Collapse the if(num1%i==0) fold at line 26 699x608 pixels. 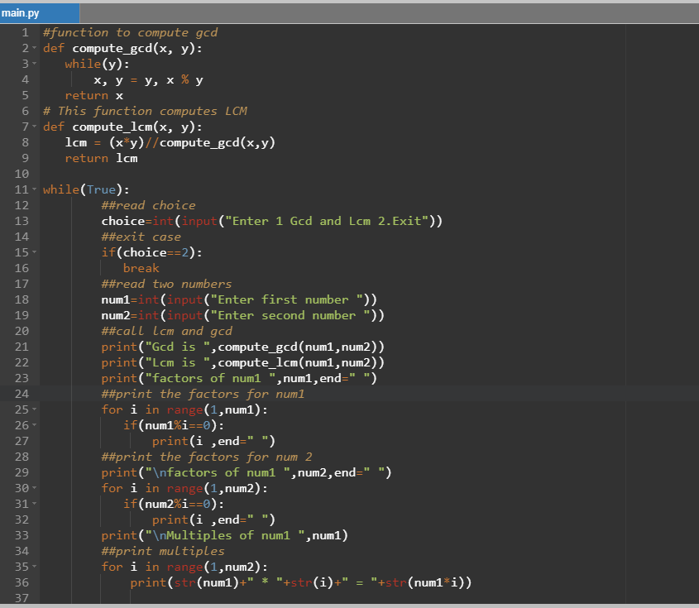[35, 425]
